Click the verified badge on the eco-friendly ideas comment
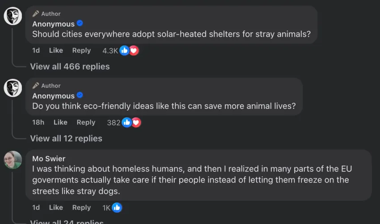This screenshot has width=380, height=224. click(x=80, y=95)
